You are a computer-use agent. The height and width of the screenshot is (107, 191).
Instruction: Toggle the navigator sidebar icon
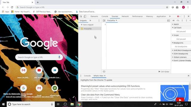[104, 21]
